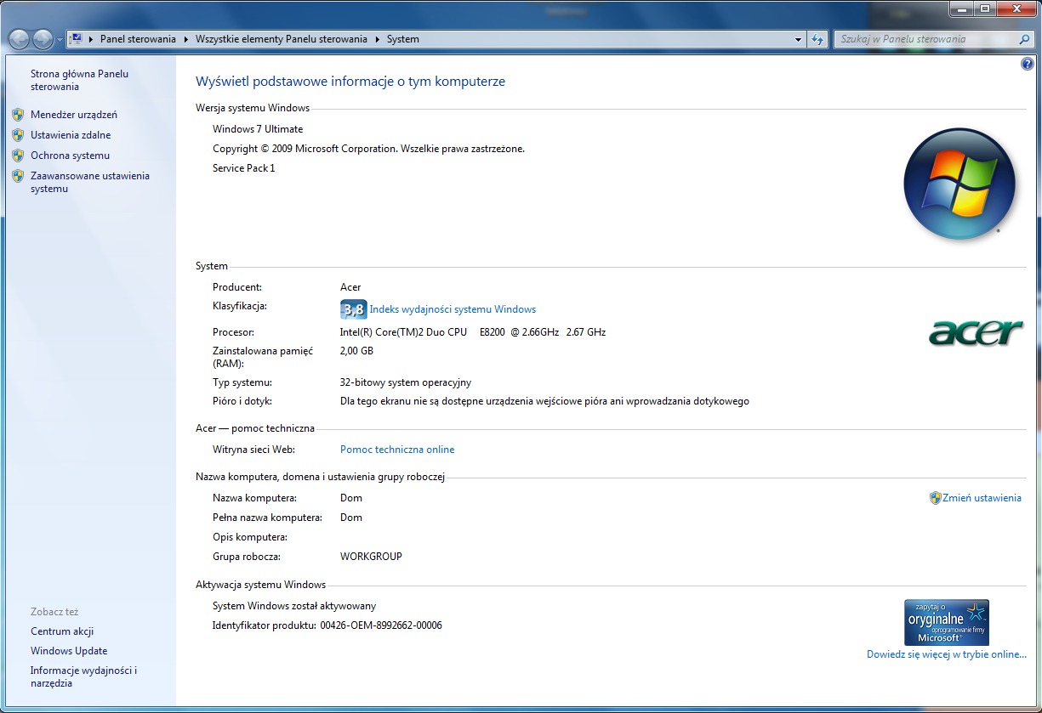Click the genuine Microsoft software badge
This screenshot has width=1042, height=713.
point(947,622)
